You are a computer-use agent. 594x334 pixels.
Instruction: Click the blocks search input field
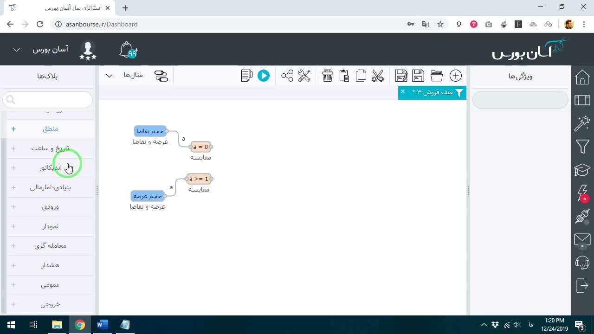click(x=48, y=100)
